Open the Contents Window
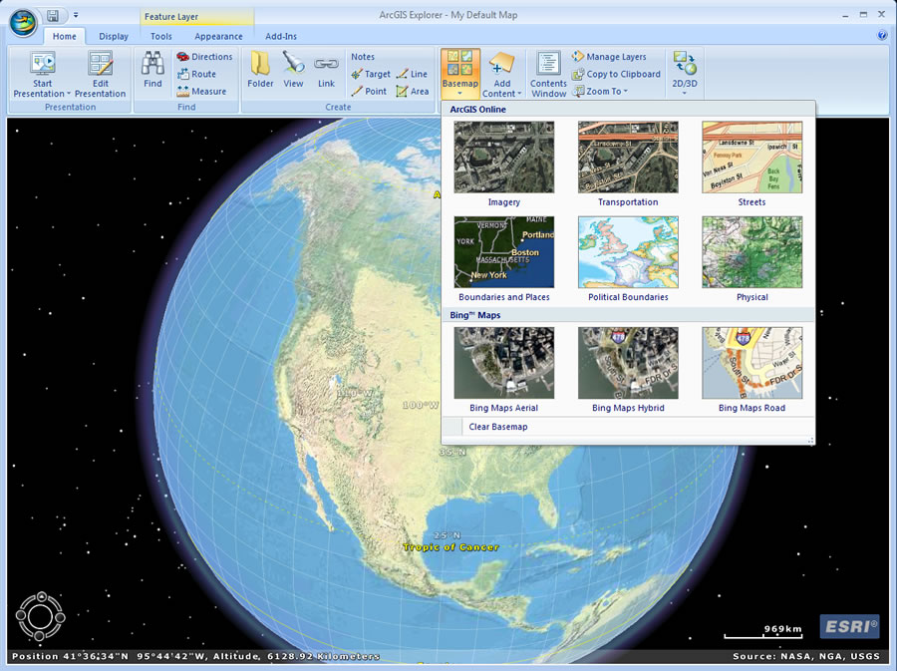Screen dimensions: 897x671 pos(548,75)
